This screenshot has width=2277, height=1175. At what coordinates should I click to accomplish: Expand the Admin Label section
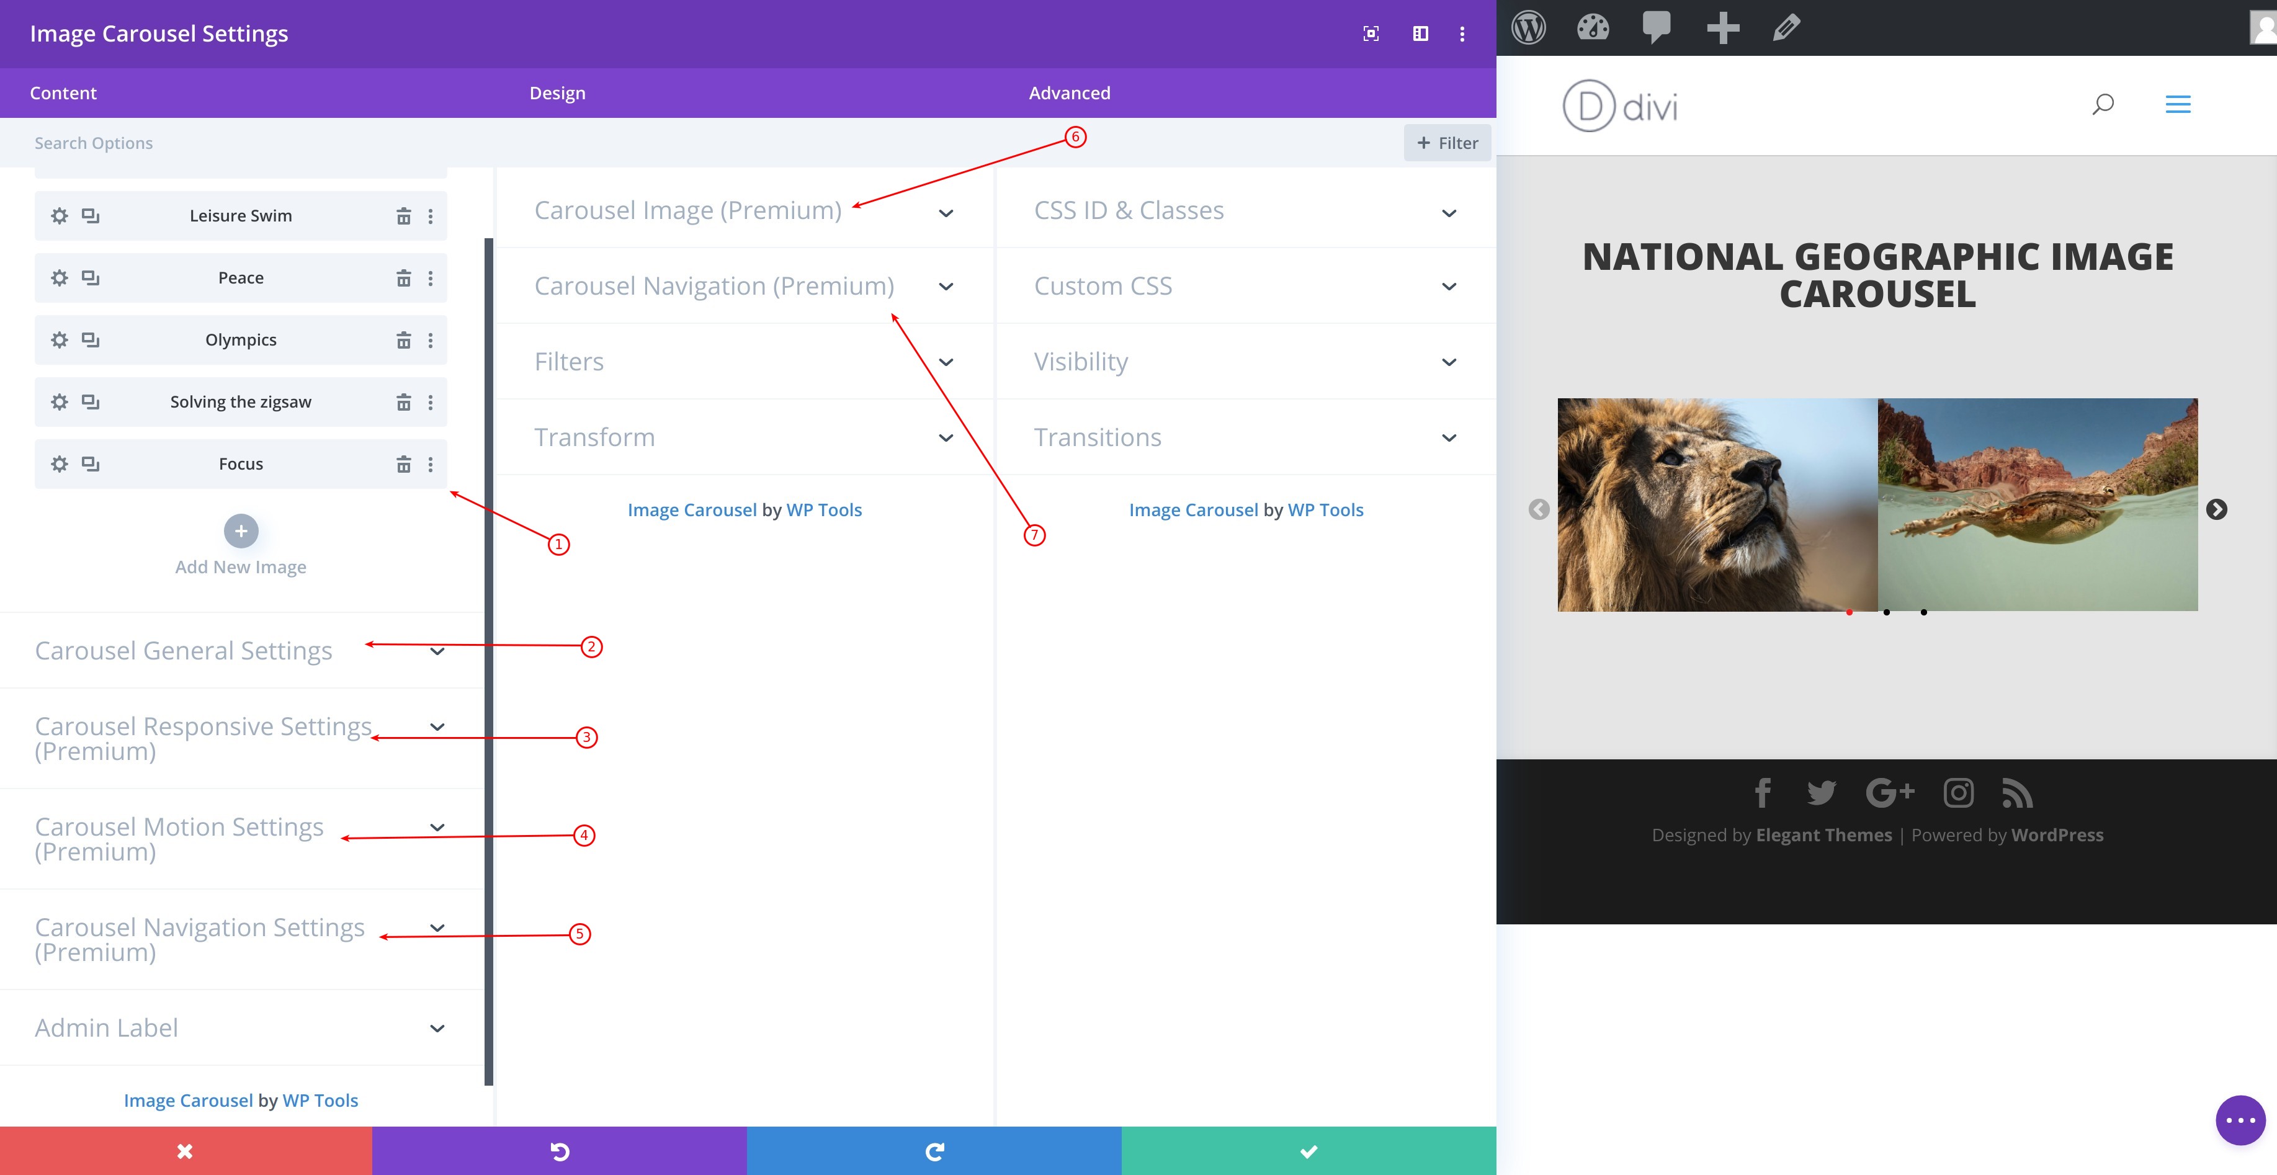[x=241, y=1027]
